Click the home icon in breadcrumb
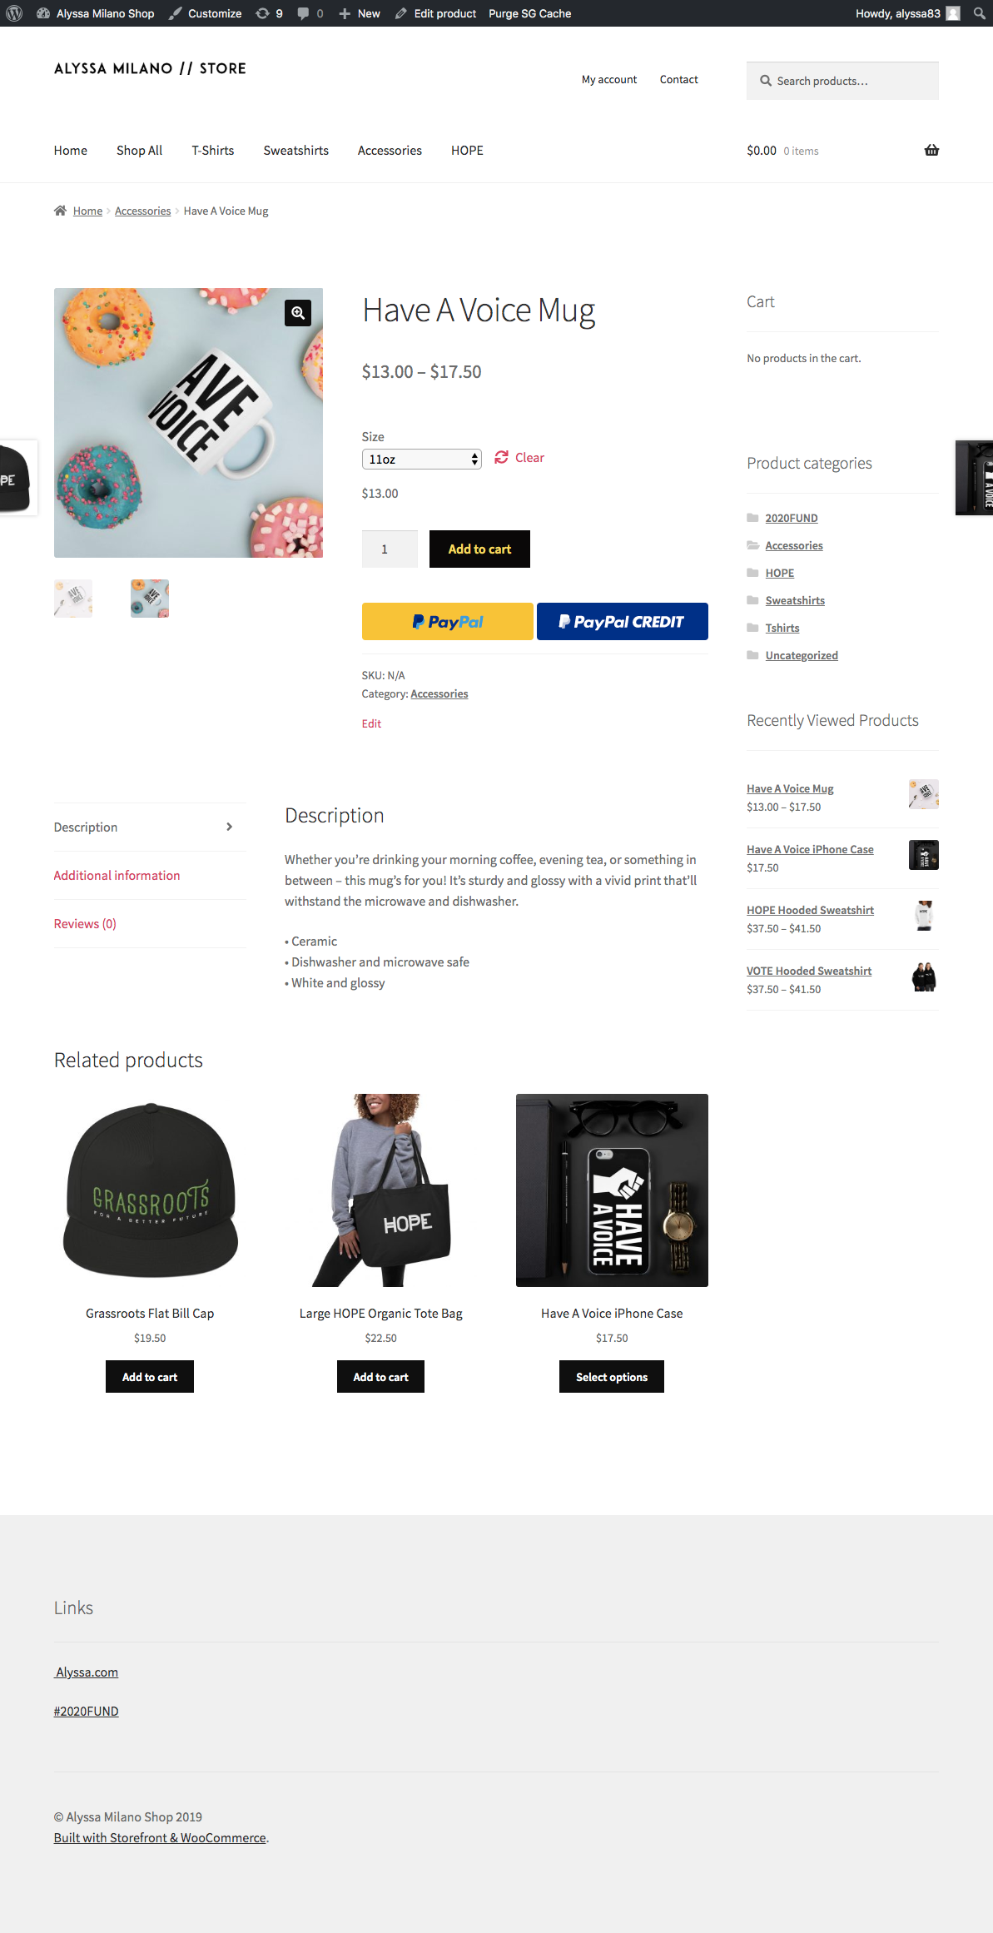 [x=60, y=211]
